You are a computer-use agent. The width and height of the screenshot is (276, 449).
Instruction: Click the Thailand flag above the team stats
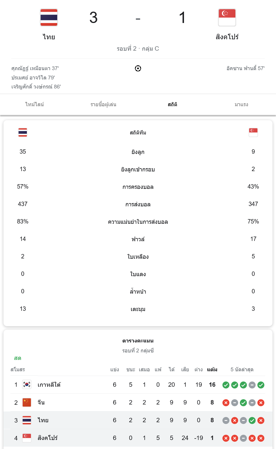pyautogui.click(x=23, y=132)
